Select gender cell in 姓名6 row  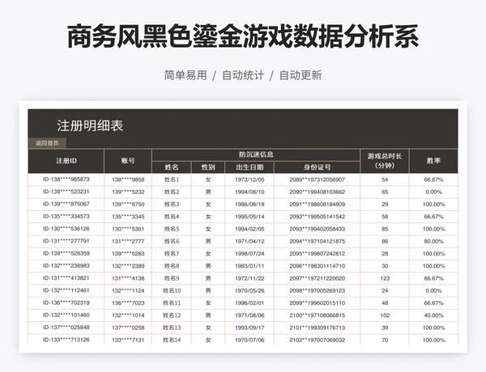[208, 242]
